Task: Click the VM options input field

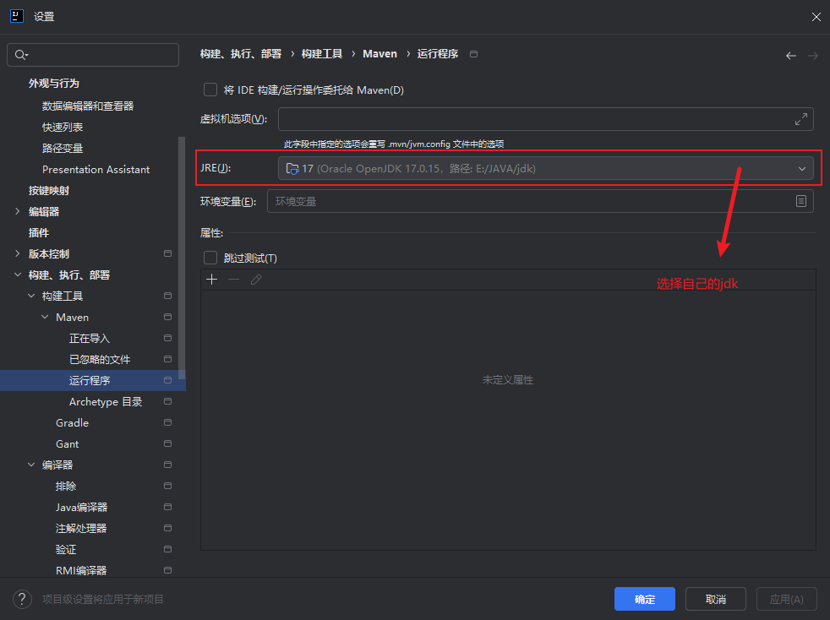Action: (x=532, y=120)
